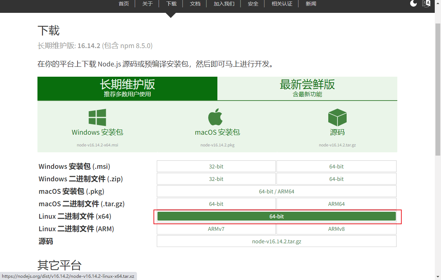Click the 首页 navigation item
This screenshot has width=441, height=280.
[124, 4]
